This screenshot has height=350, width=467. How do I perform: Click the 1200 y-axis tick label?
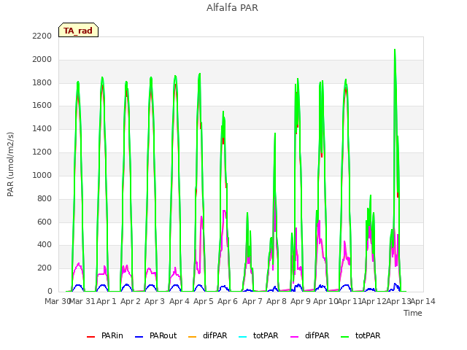[42, 152]
